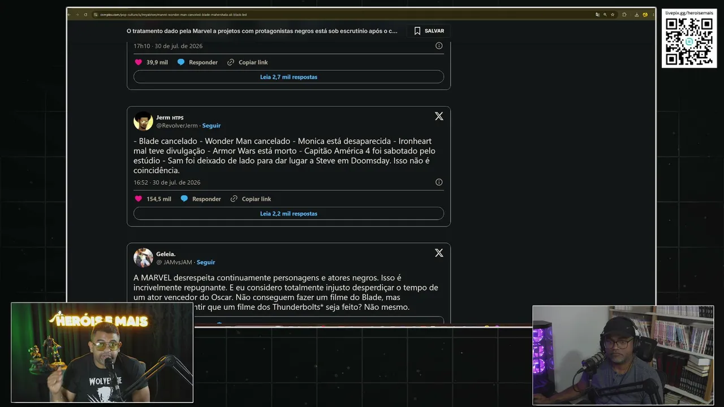Like the tweet with 39,9 mil likes
This screenshot has height=407, width=724.
(139, 62)
